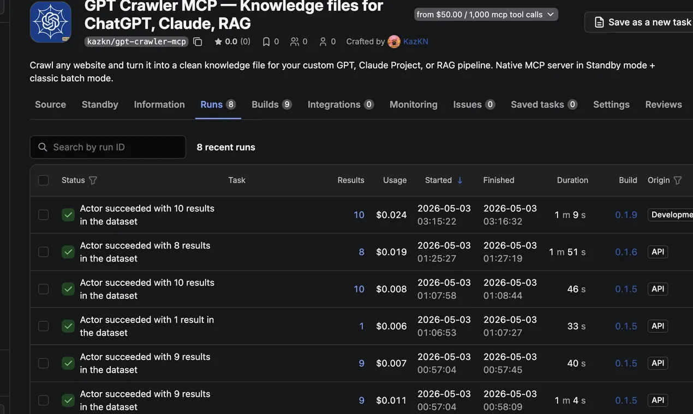Open the GPT Crawler actor logo

tap(51, 22)
